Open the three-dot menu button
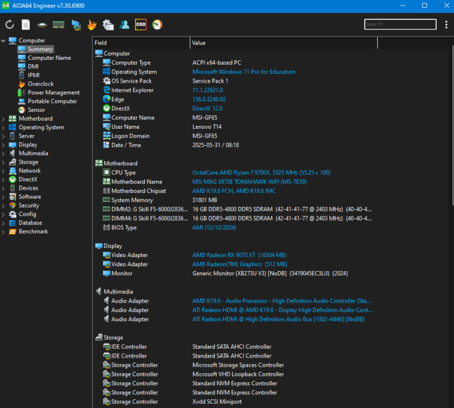Screen dimensions: 454x408 (446, 24)
